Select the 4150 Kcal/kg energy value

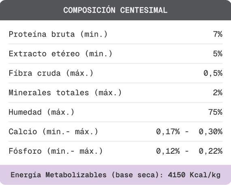(x=194, y=175)
